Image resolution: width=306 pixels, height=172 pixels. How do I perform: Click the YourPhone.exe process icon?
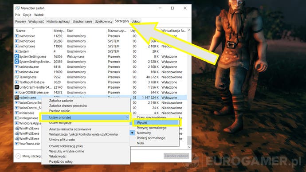16,144
